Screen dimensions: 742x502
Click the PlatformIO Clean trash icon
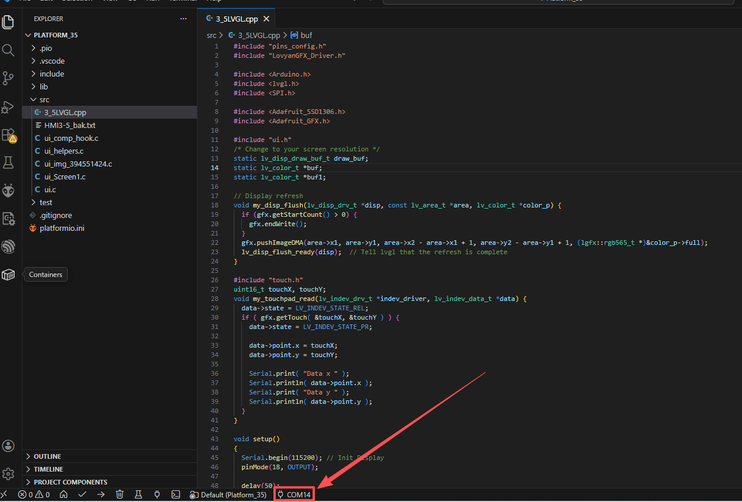coord(120,494)
